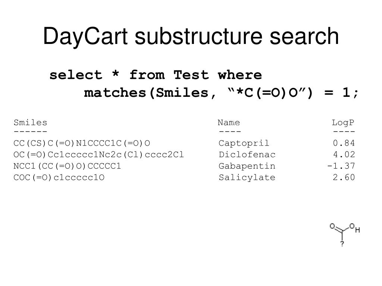Screen dimensions: 382x286
Task: Click the Salicylate SMILES string COC(=O)c1ccccc1O
Action: (59, 178)
